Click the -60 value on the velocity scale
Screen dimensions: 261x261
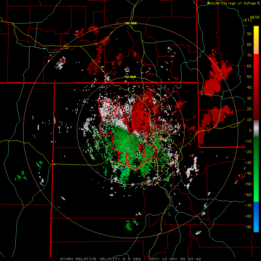tap(248, 195)
